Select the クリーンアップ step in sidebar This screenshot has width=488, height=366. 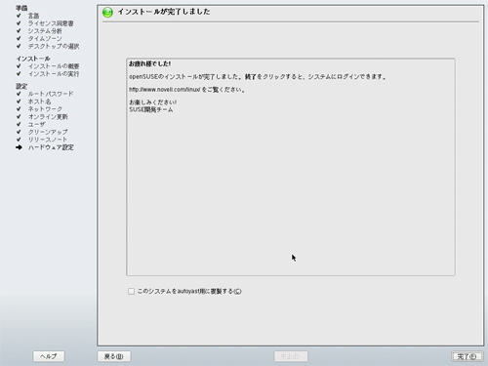tap(48, 132)
